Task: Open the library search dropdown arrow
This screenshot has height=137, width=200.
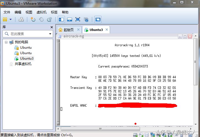Action: click(x=50, y=34)
